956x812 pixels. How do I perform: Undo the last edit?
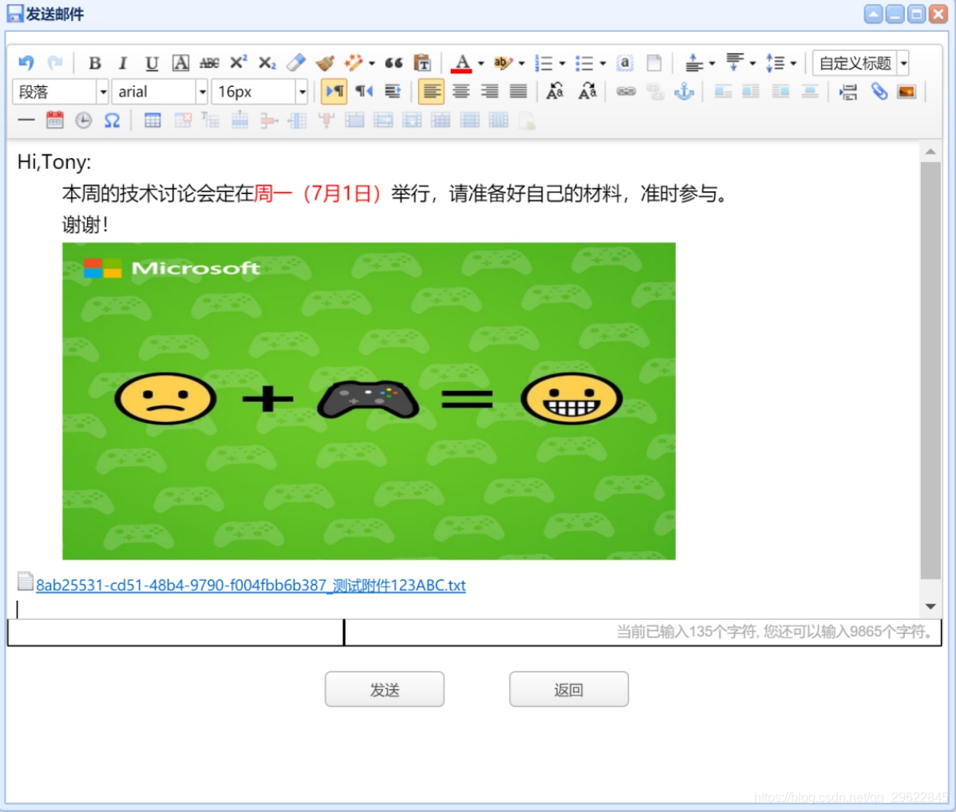[x=26, y=63]
